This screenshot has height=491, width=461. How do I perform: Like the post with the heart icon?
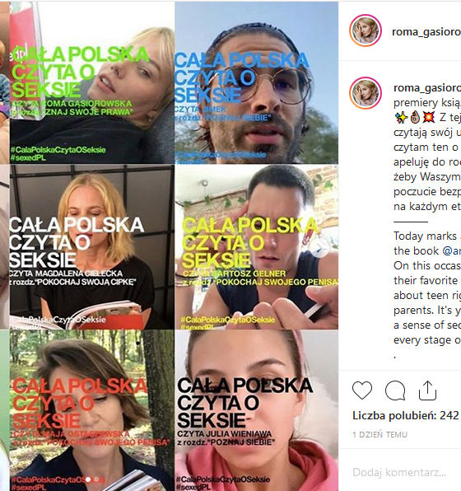point(362,390)
